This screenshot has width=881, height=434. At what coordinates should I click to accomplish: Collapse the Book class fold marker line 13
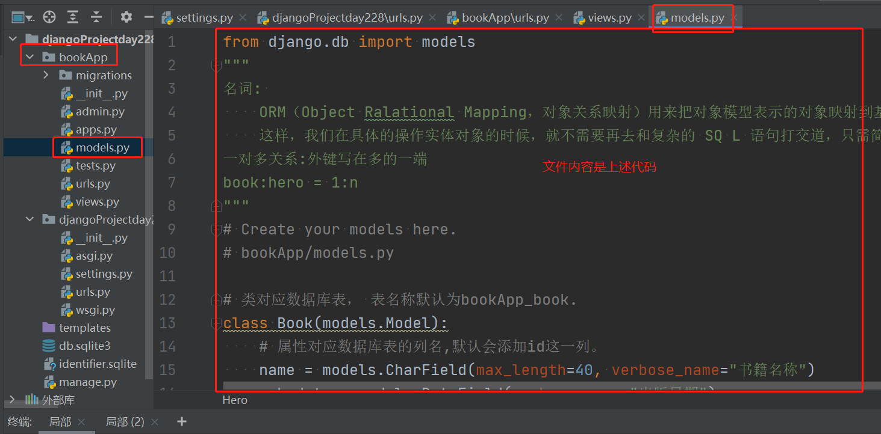point(216,323)
